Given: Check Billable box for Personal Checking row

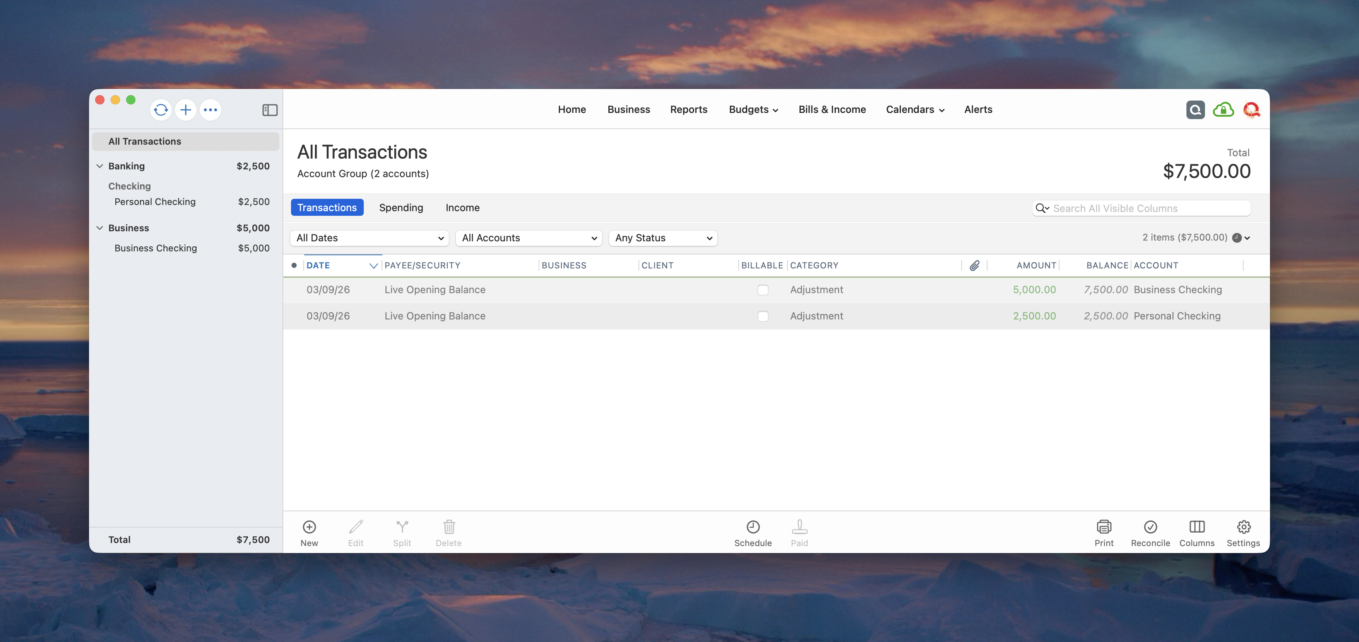Looking at the screenshot, I should 763,316.
